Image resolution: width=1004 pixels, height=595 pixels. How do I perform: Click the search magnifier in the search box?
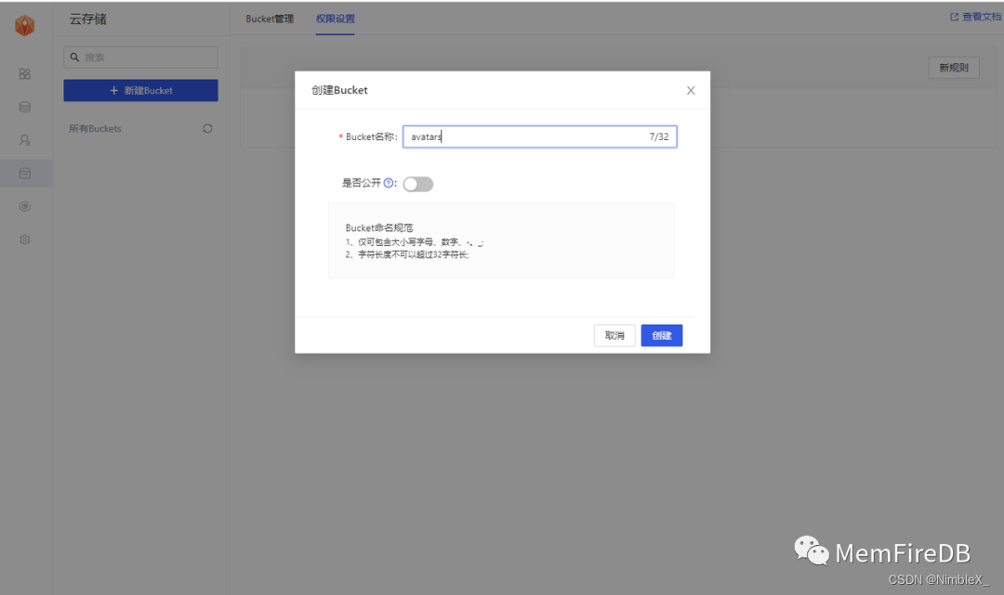(x=74, y=57)
